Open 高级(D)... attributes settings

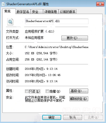(79, 91)
